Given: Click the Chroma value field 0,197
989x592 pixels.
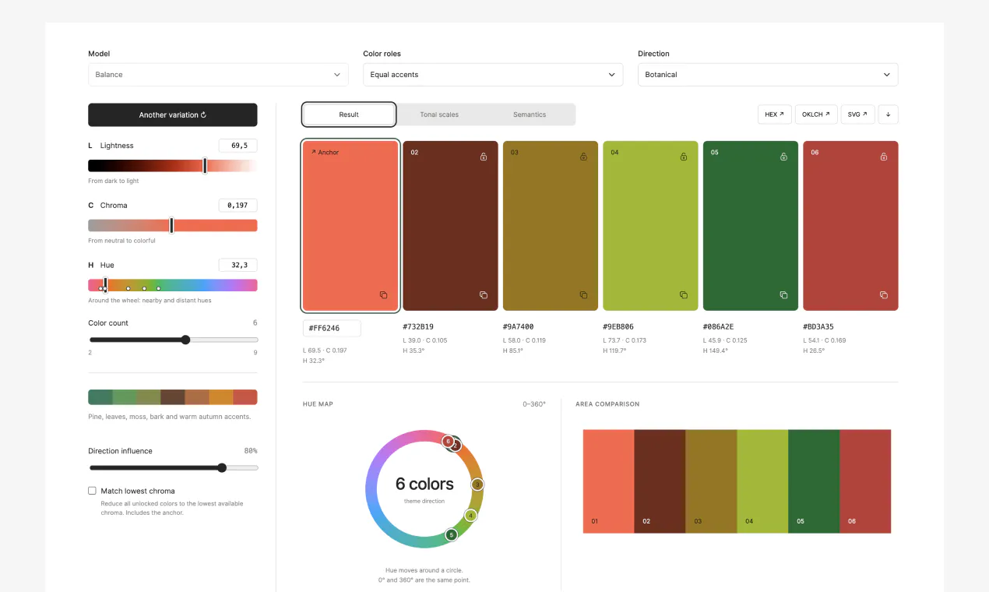Looking at the screenshot, I should tap(238, 206).
